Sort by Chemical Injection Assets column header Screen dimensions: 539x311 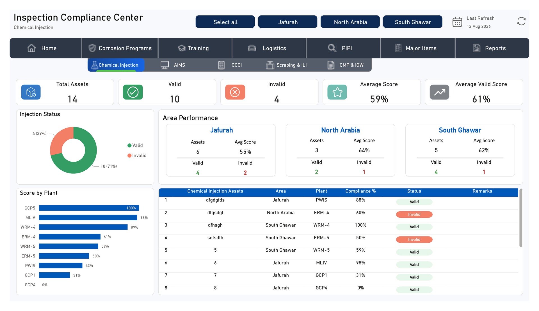click(215, 191)
